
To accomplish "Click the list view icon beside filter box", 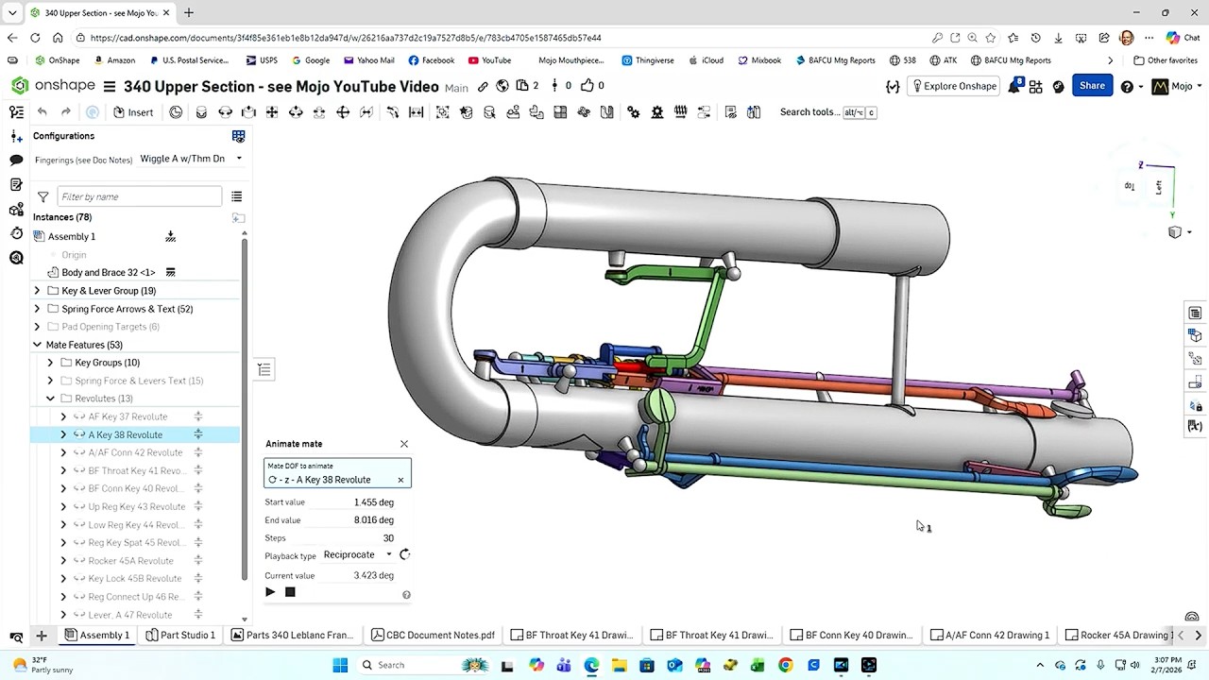I will tap(236, 196).
